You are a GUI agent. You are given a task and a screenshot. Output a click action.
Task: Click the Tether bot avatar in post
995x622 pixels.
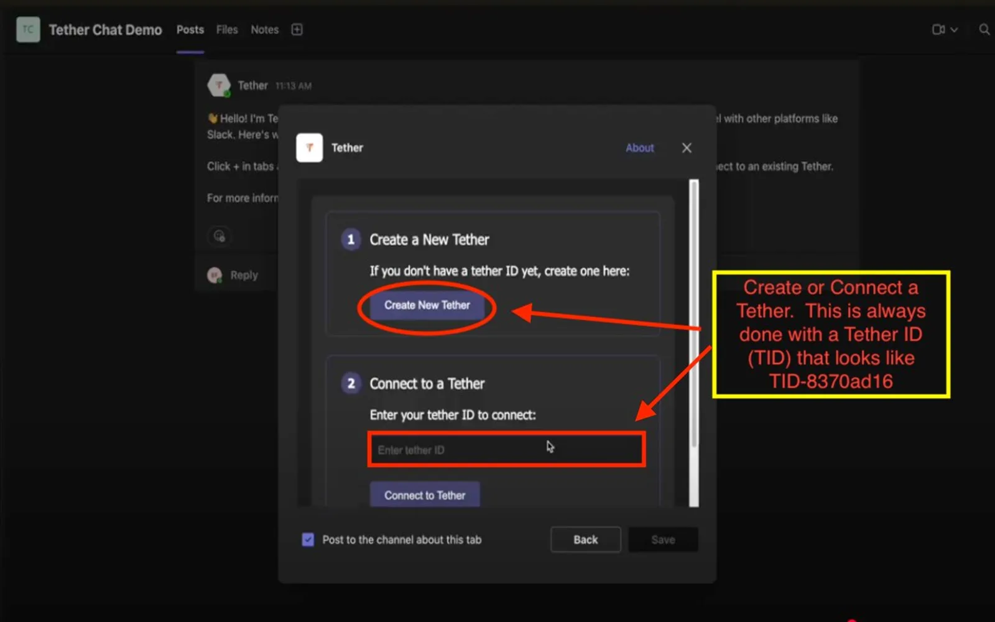pyautogui.click(x=219, y=85)
